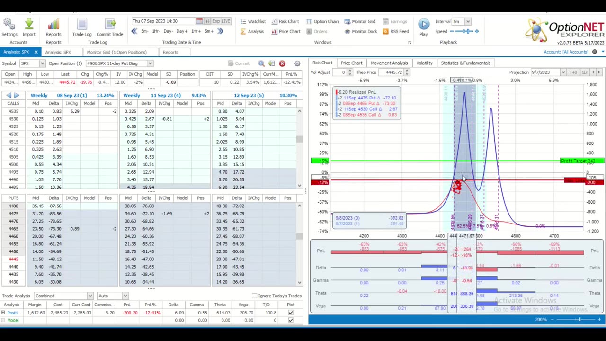Expand the Model row tree node

click(x=3, y=320)
